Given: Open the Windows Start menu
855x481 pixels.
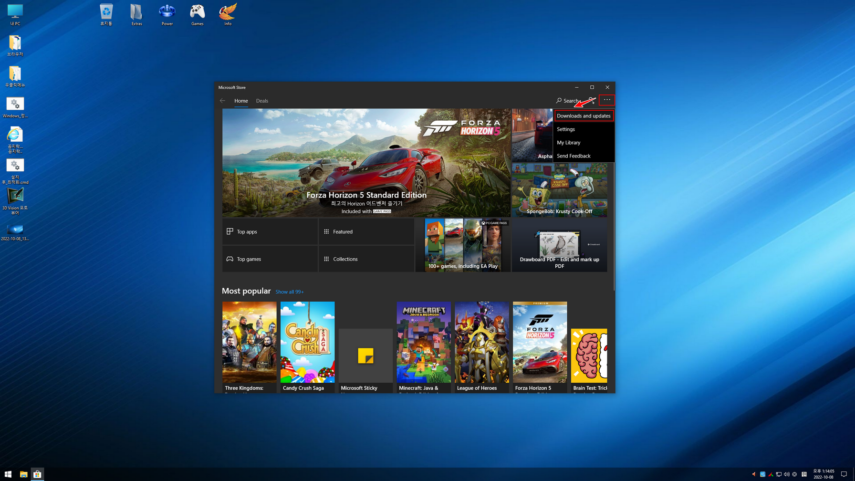Looking at the screenshot, I should [8, 474].
